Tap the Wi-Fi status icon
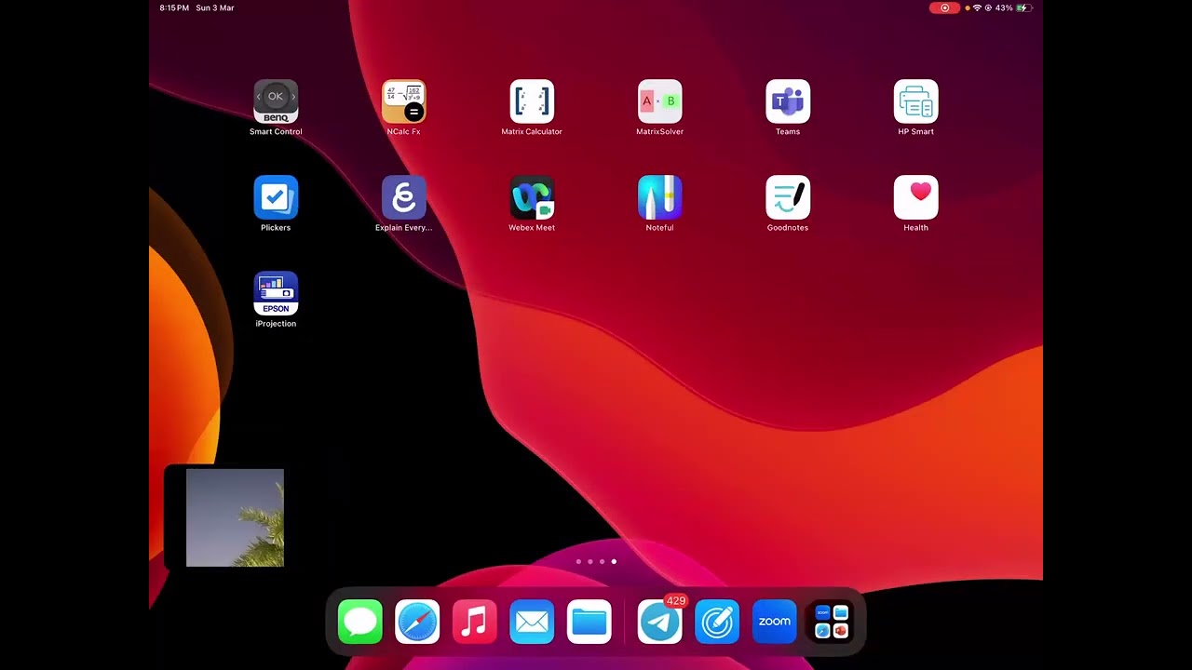The height and width of the screenshot is (670, 1192). [x=977, y=8]
